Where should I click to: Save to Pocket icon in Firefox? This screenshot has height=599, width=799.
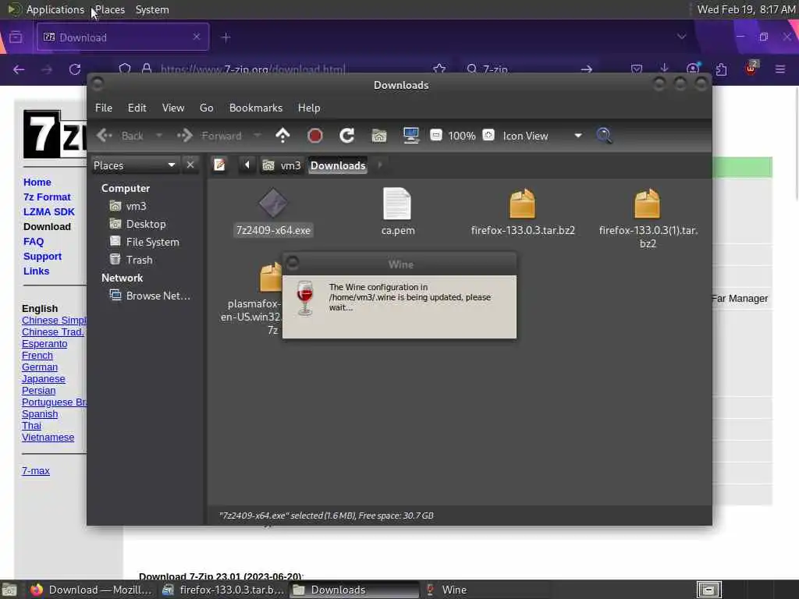point(637,69)
